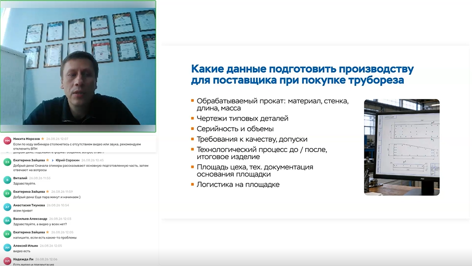Click the message 'Добрый день! Сначала спикеры рассказывают'
Image resolution: width=472 pixels, height=266 pixels.
click(81, 168)
